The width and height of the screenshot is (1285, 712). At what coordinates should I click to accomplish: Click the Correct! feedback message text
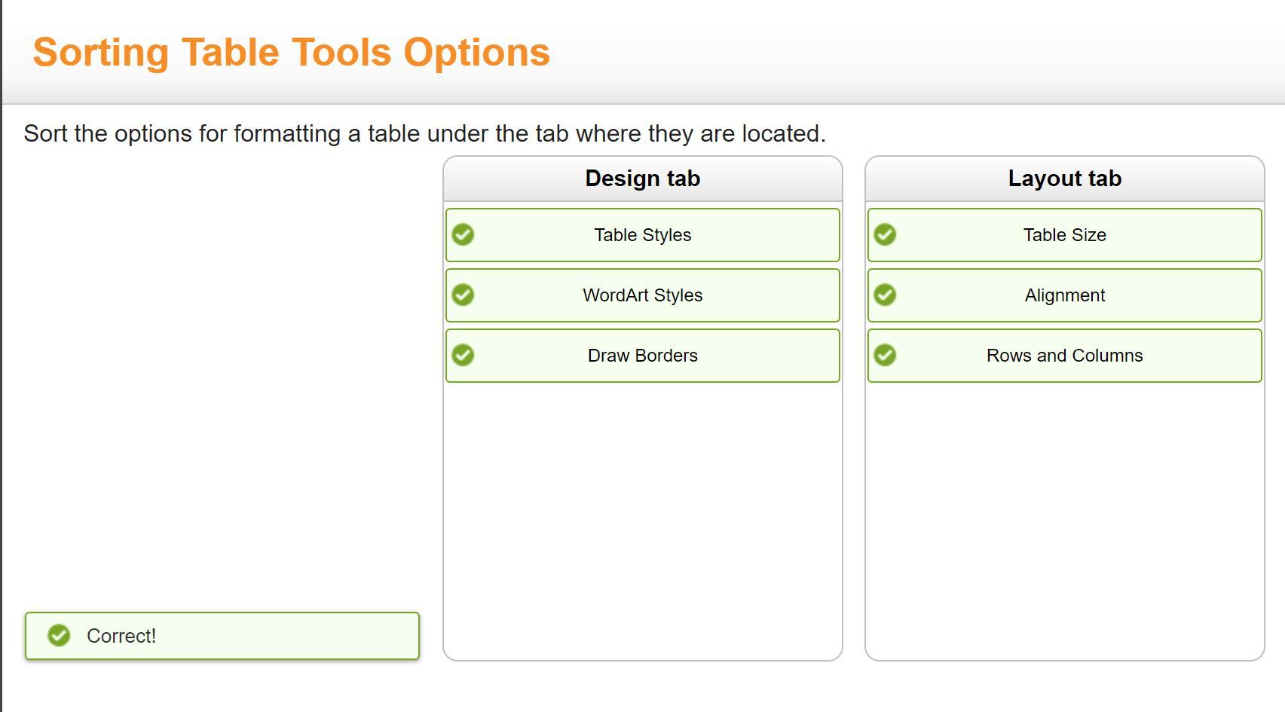[x=121, y=636]
